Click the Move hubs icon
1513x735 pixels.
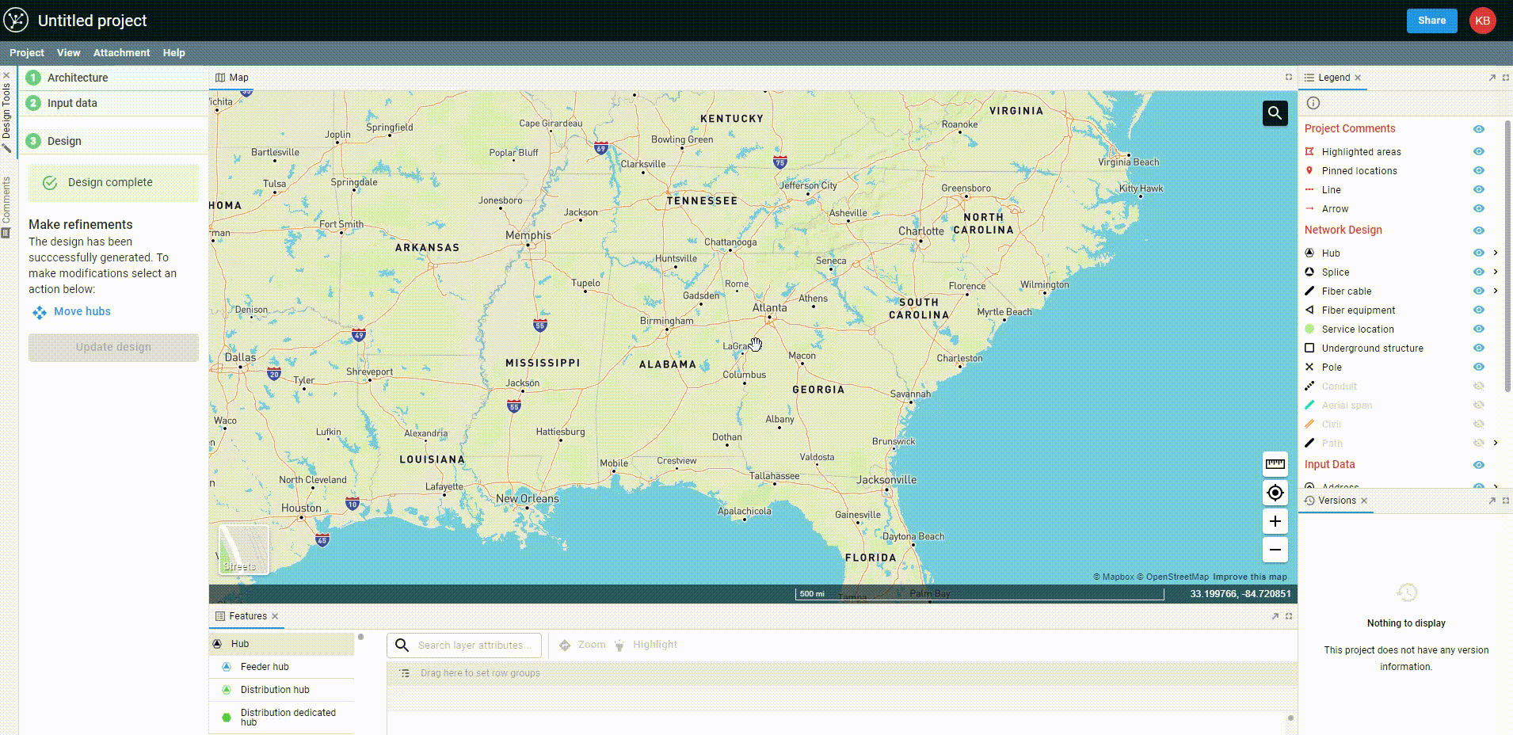coord(39,313)
